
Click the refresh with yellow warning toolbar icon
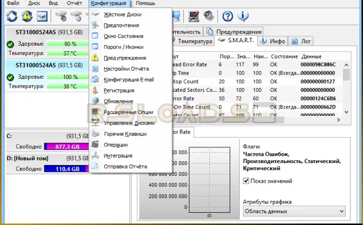click(27, 16)
